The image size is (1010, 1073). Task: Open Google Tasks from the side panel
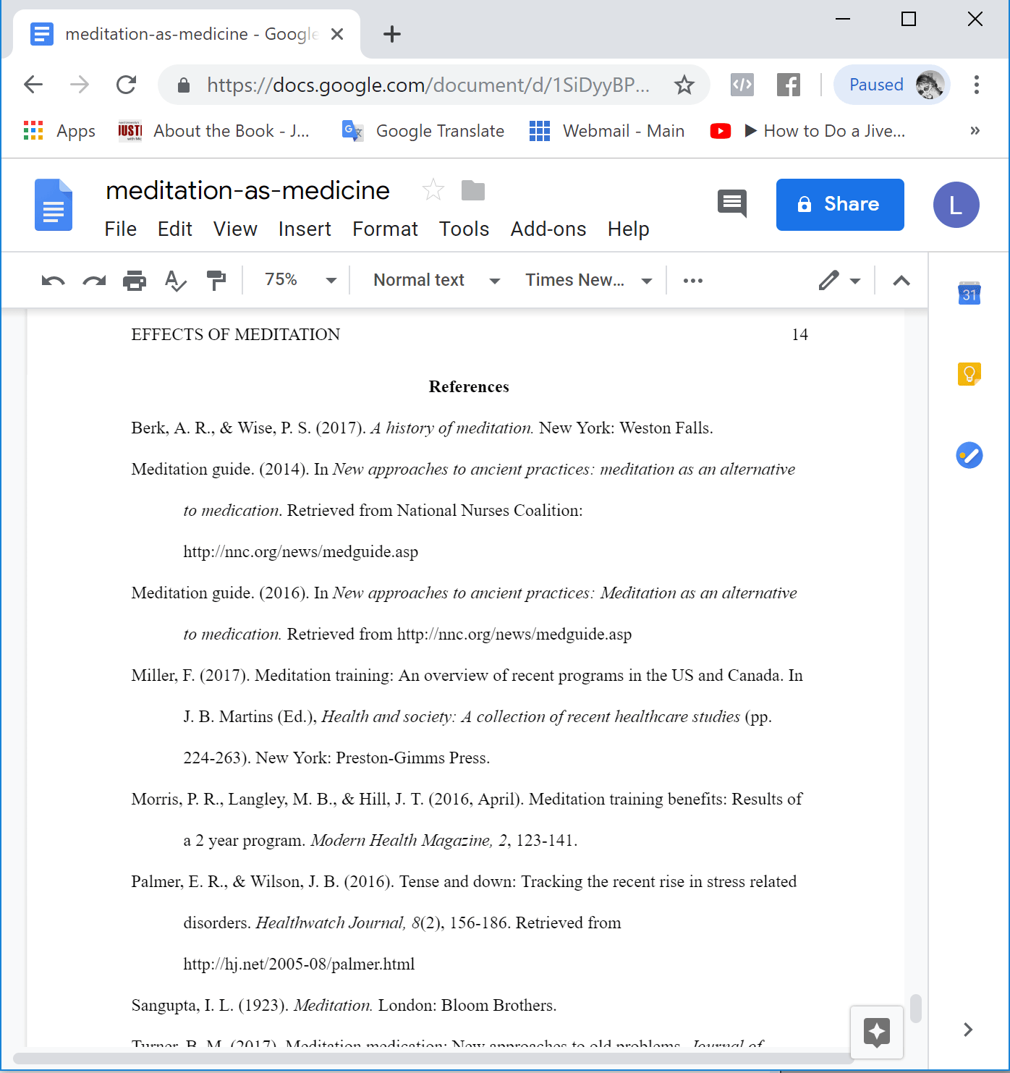click(x=969, y=455)
